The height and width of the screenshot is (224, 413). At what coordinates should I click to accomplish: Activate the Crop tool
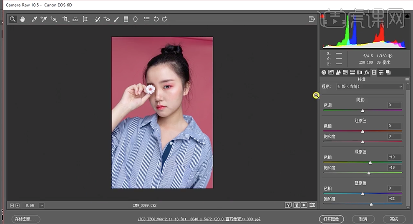pos(65,19)
